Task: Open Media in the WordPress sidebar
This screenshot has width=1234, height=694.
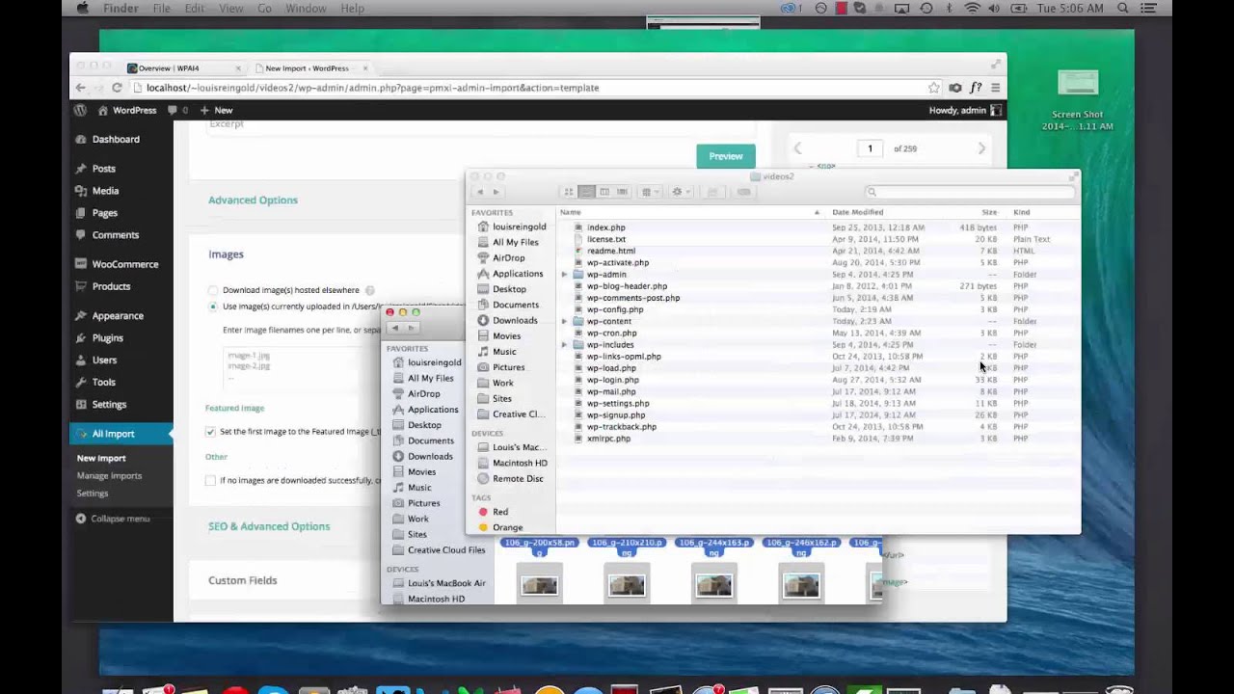Action: tap(105, 191)
